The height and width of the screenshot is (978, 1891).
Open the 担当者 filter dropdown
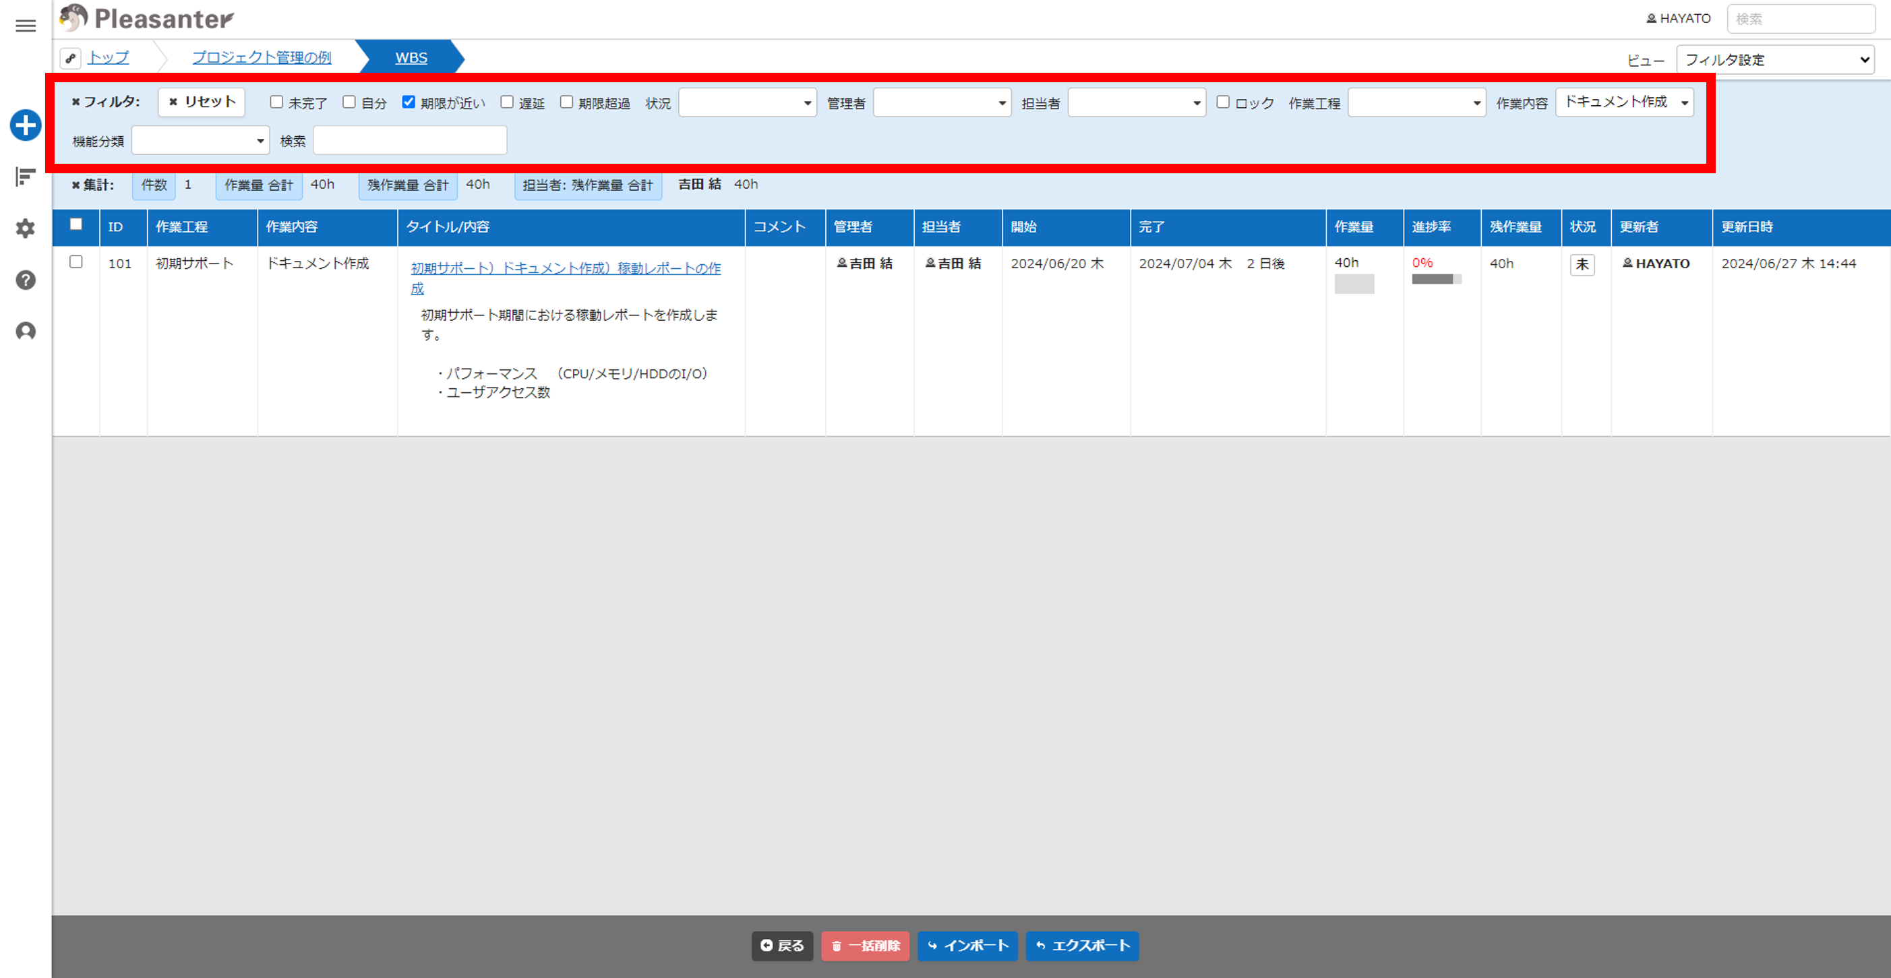coord(1137,102)
